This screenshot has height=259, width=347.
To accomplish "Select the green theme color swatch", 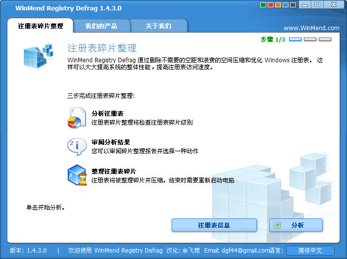I will pos(263,5).
